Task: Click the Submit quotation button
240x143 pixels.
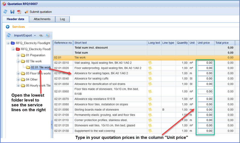Action: (x=38, y=12)
